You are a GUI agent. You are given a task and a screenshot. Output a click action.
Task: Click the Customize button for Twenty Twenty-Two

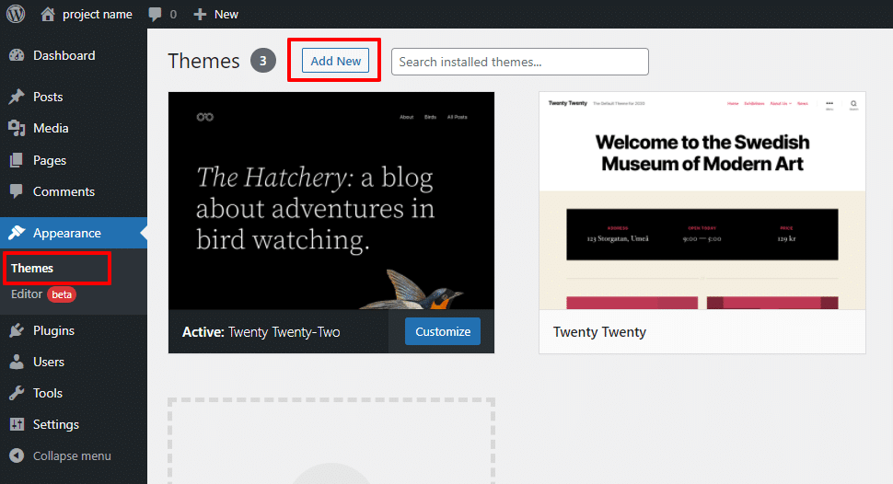tap(443, 331)
